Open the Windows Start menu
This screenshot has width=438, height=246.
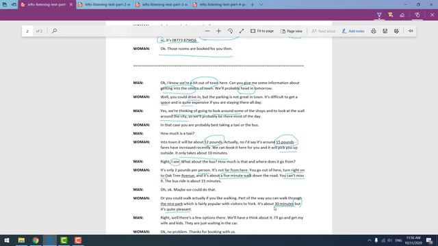(7, 240)
